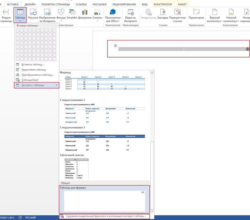Screen dimensions: 250x220
Task: Select Вставить таблицу... menu item
Action: (33, 65)
